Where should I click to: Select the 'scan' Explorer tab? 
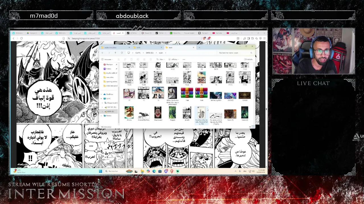(180, 48)
